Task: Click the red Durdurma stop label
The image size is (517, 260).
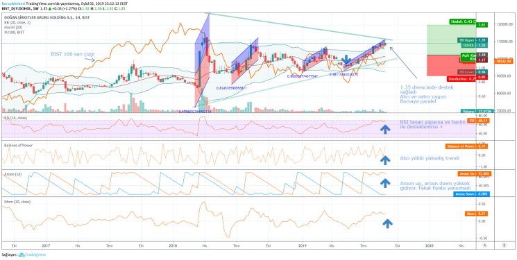Action: [461, 79]
